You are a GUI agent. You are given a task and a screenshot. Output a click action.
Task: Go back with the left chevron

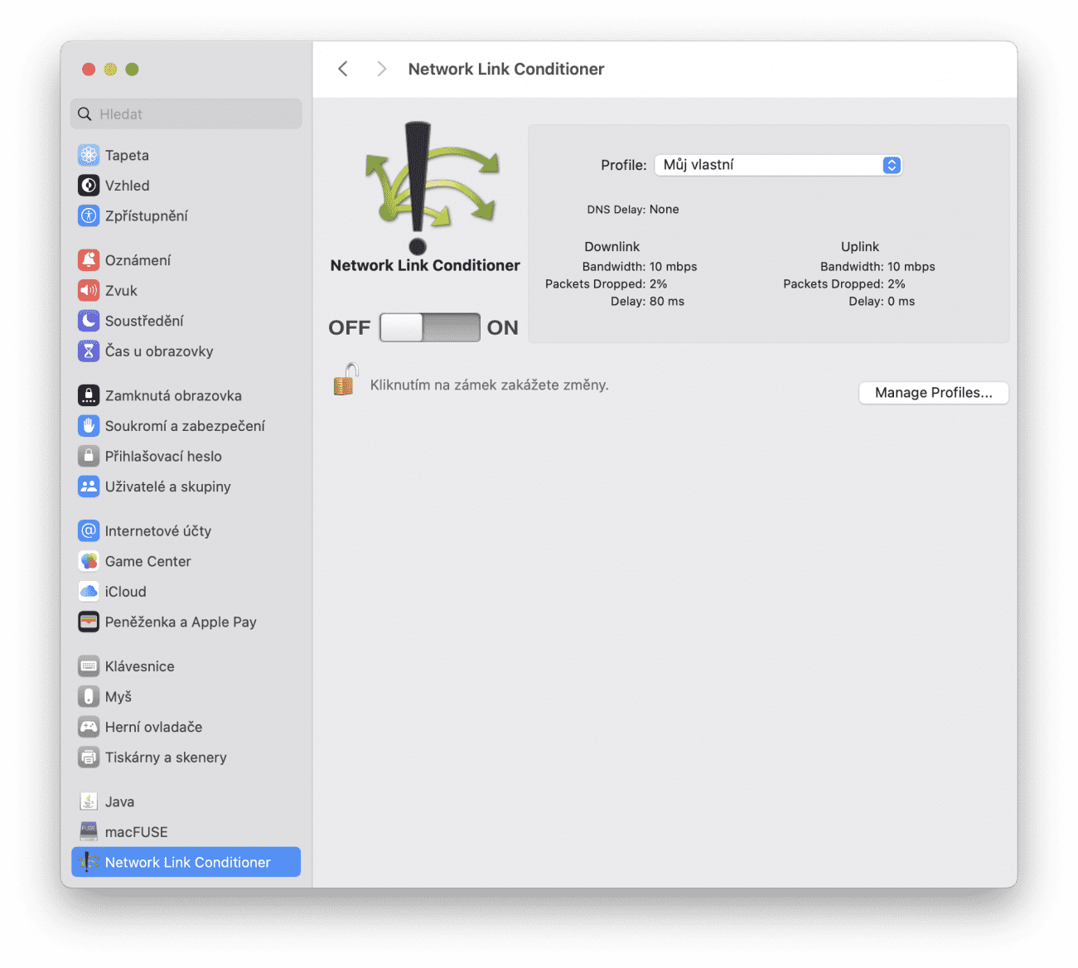343,69
